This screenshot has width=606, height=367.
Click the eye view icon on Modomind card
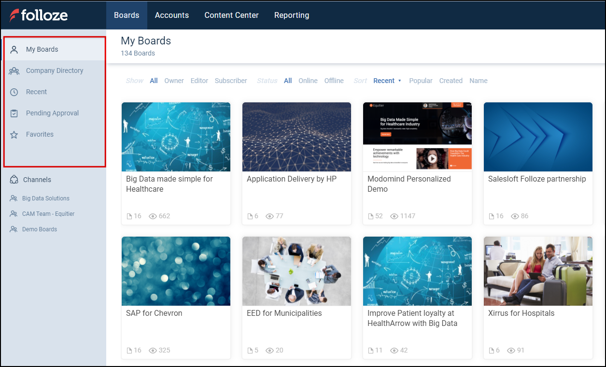[395, 216]
